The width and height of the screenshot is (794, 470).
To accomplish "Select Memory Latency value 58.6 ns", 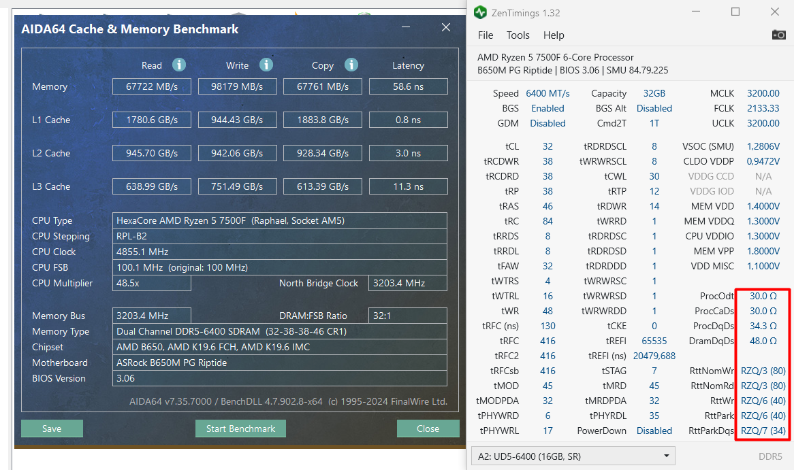I will pos(408,86).
